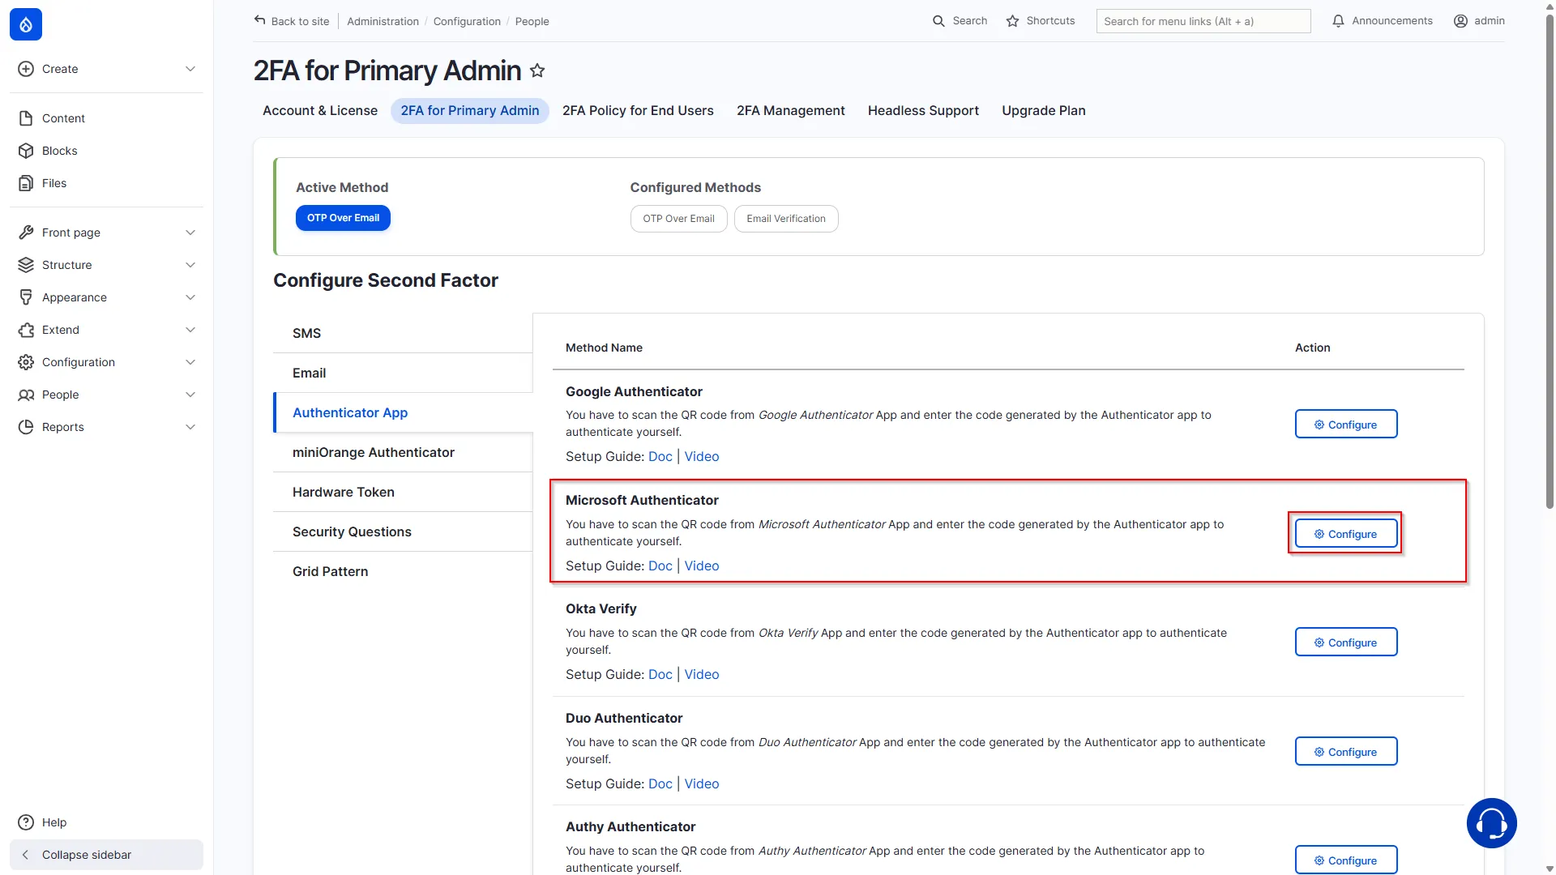Configure Duo Authenticator

[1345, 752]
